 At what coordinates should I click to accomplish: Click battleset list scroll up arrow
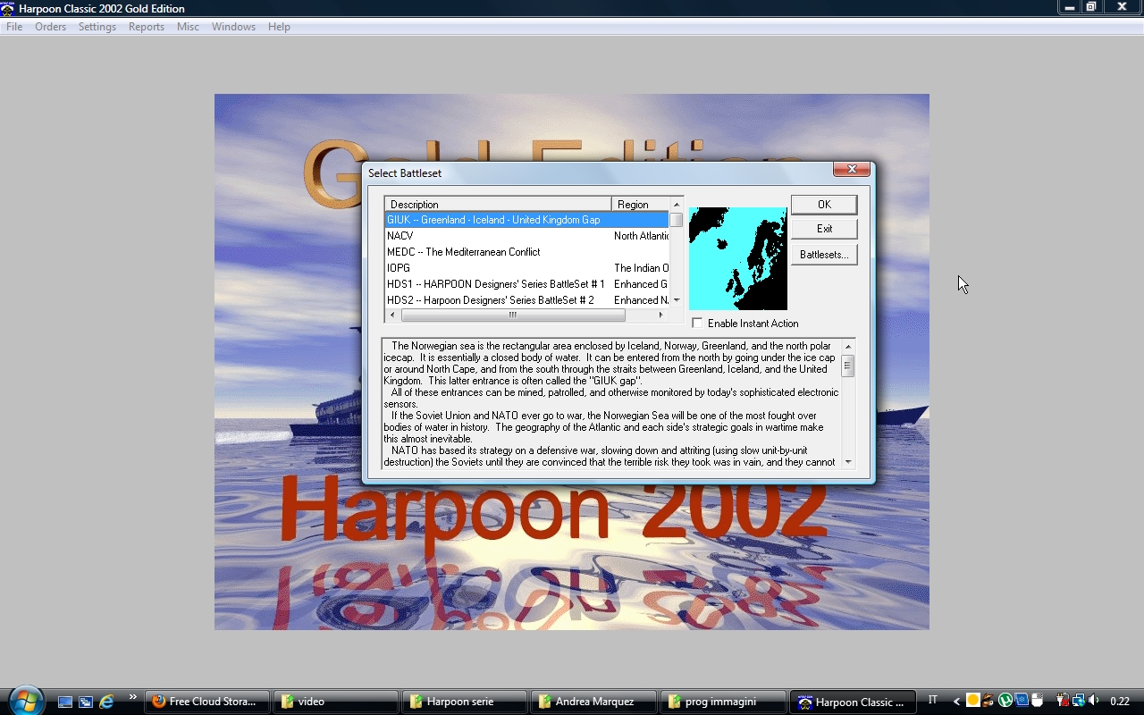coord(677,205)
